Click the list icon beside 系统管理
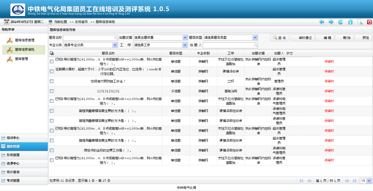373x191 pixels. coord(3,155)
